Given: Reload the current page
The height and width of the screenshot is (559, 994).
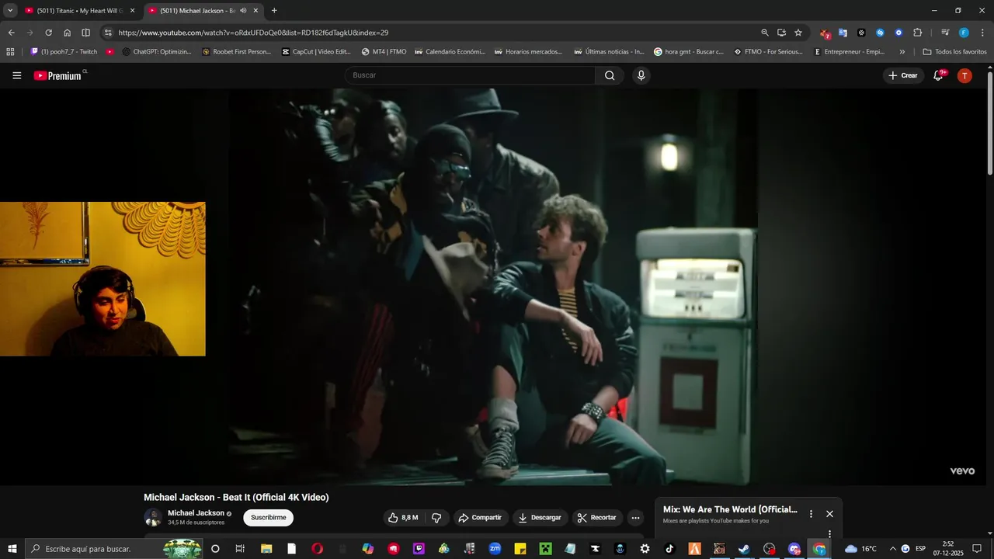Looking at the screenshot, I should (48, 33).
